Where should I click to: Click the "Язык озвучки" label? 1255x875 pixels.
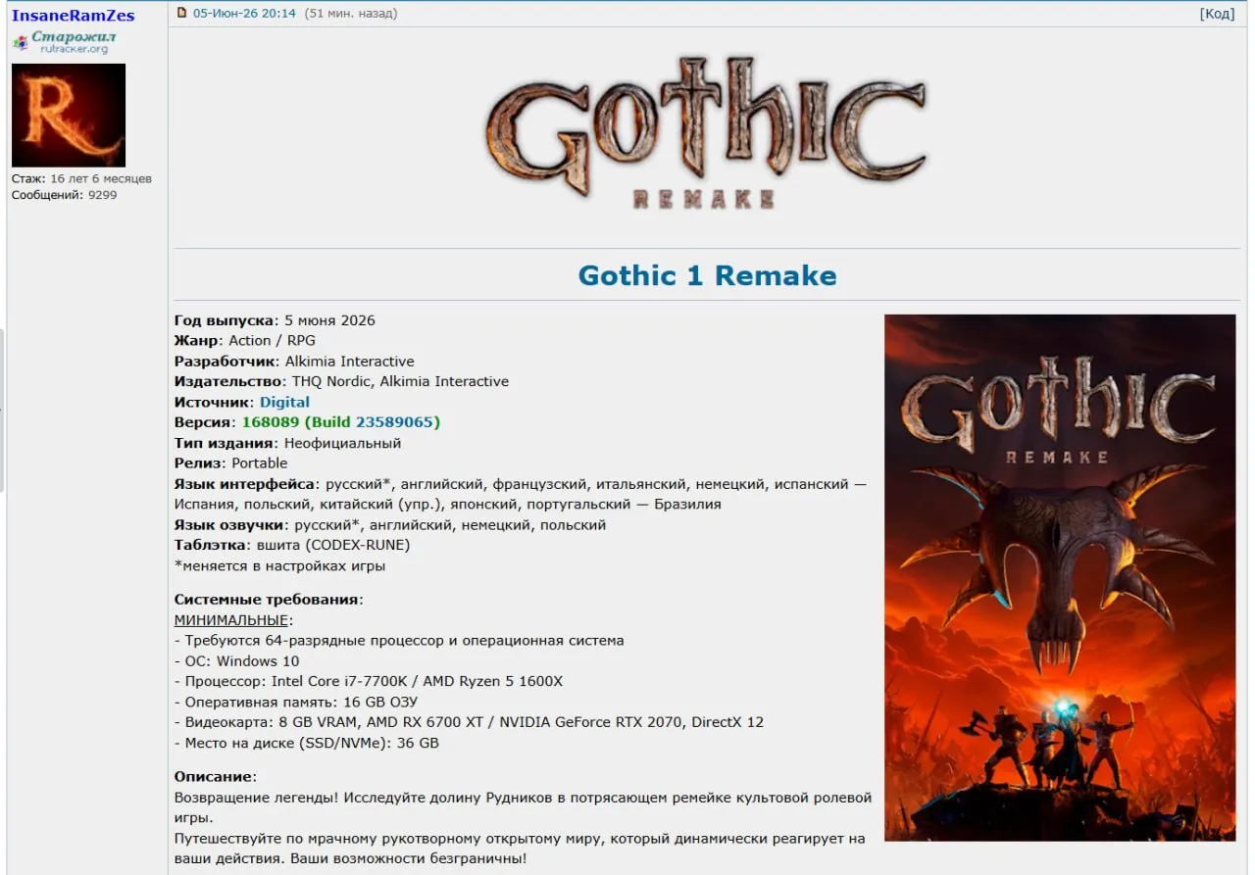(230, 525)
